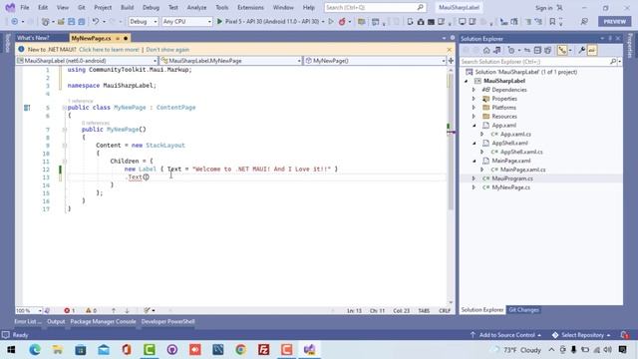The image size is (638, 359).
Task: Toggle Preview Selected Items icon
Action: [x=592, y=51]
